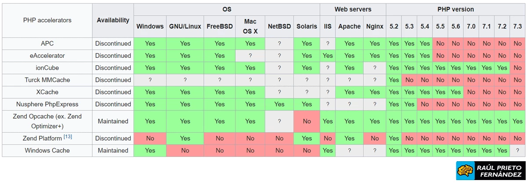Select the "APC" row label
This screenshot has width=527, height=184.
click(47, 43)
